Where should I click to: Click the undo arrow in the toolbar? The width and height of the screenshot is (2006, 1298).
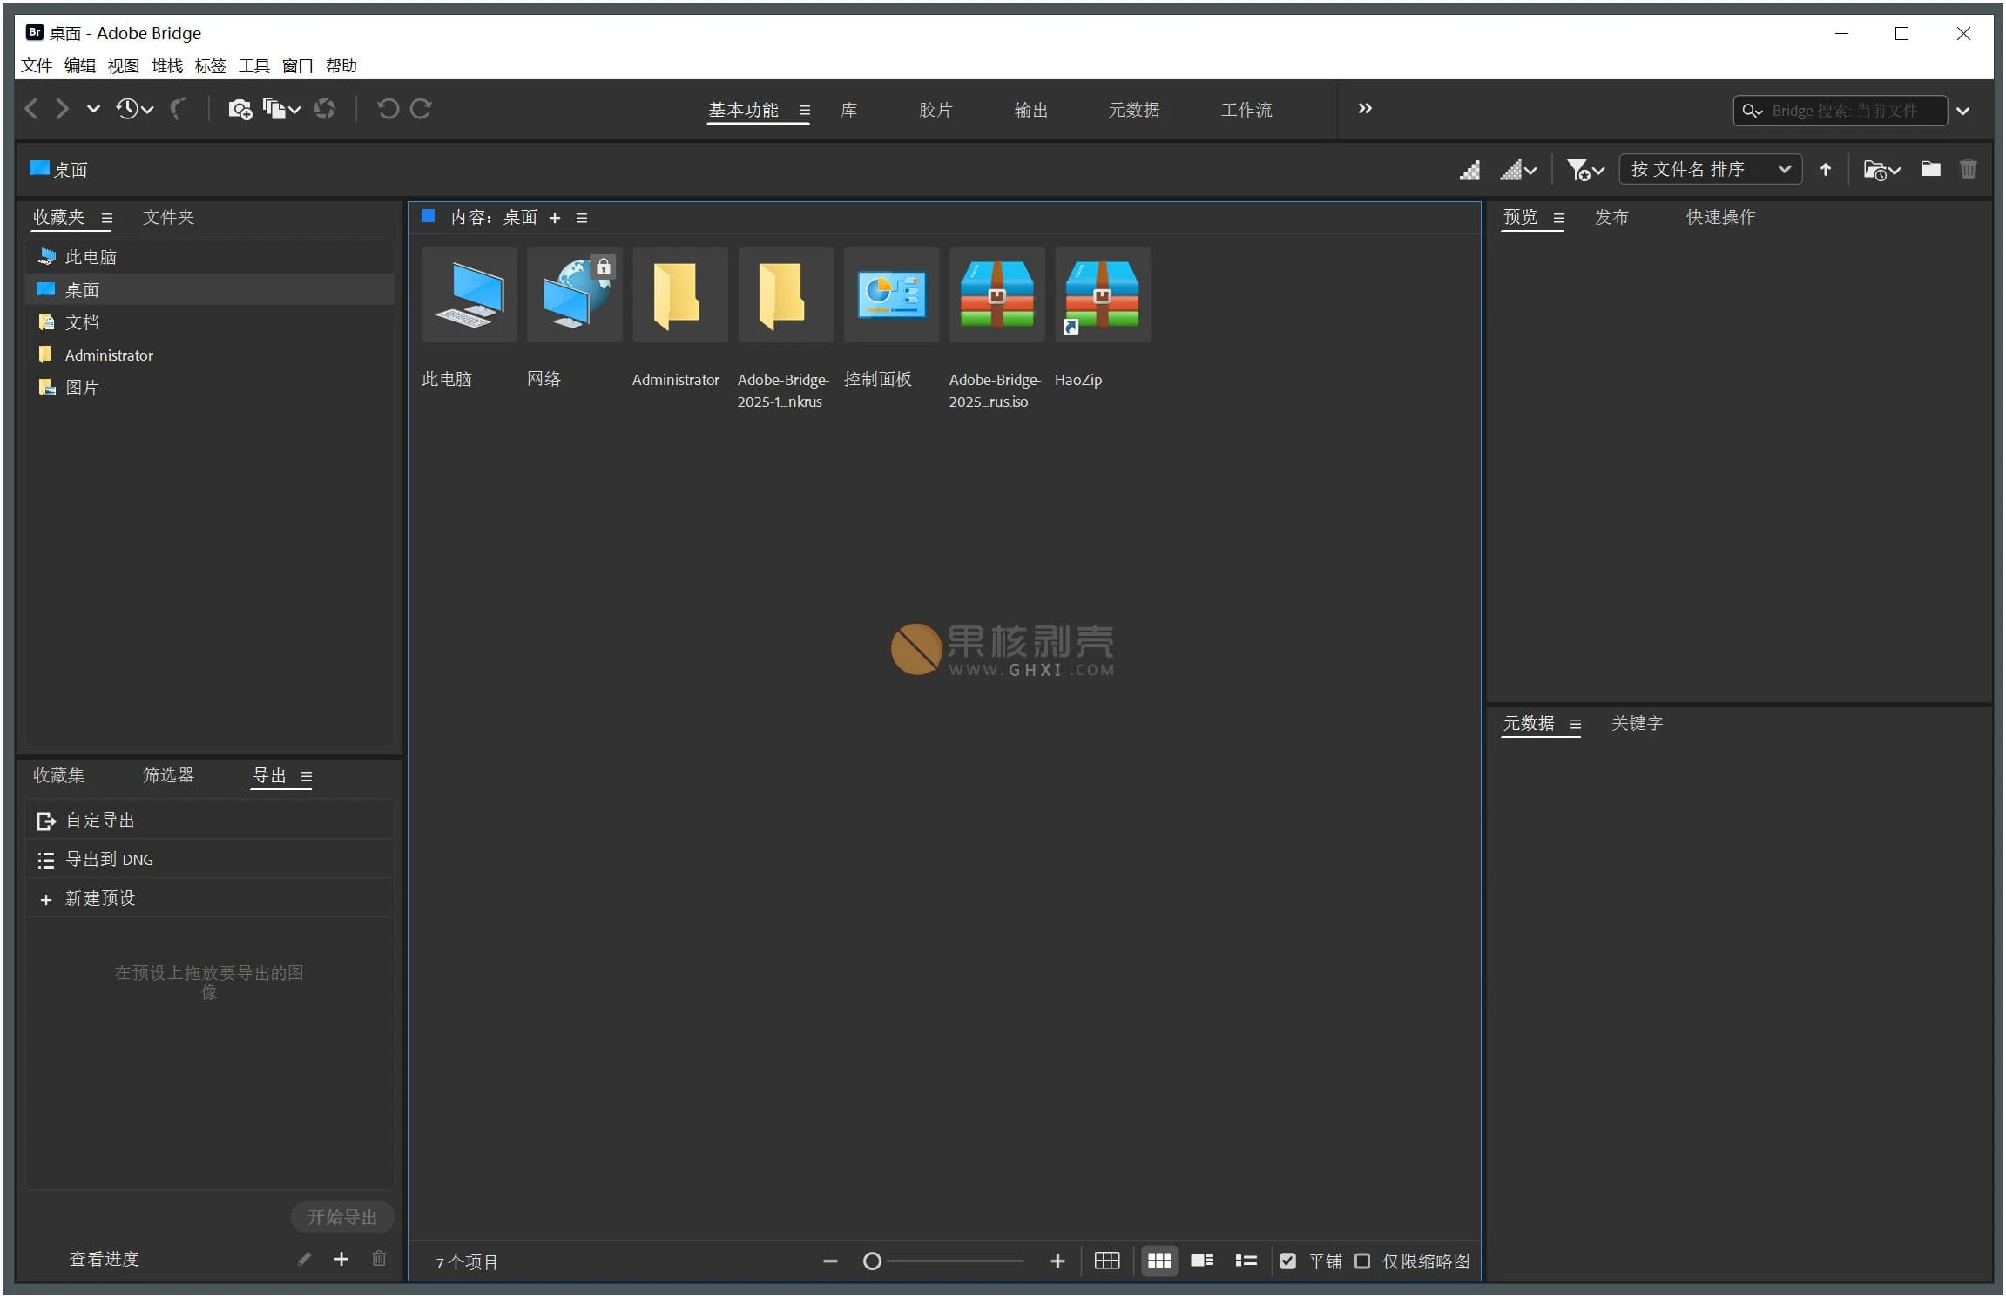pos(388,108)
